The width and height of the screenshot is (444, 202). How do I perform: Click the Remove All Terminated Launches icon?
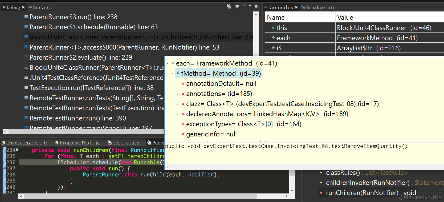(229, 6)
